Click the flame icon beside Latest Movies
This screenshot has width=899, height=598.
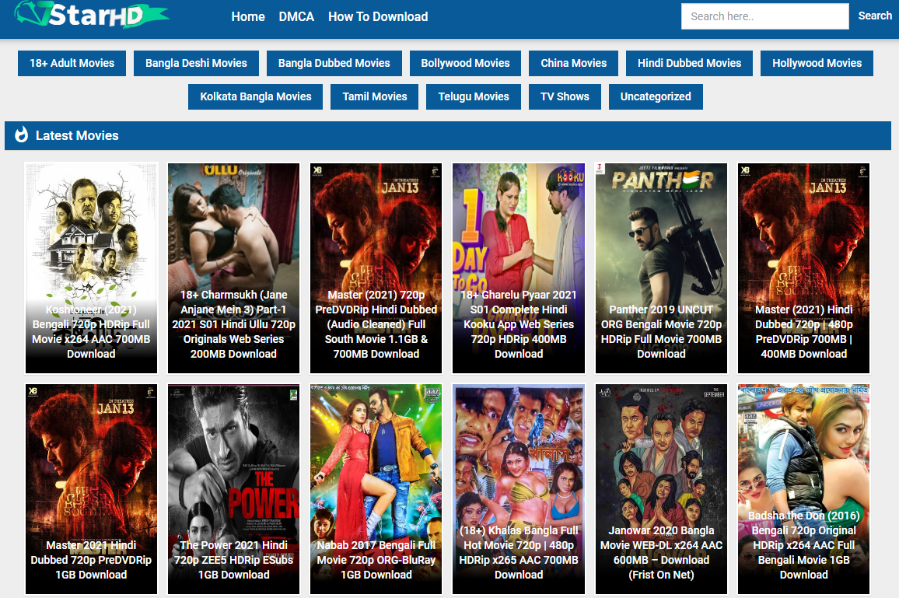pyautogui.click(x=21, y=135)
